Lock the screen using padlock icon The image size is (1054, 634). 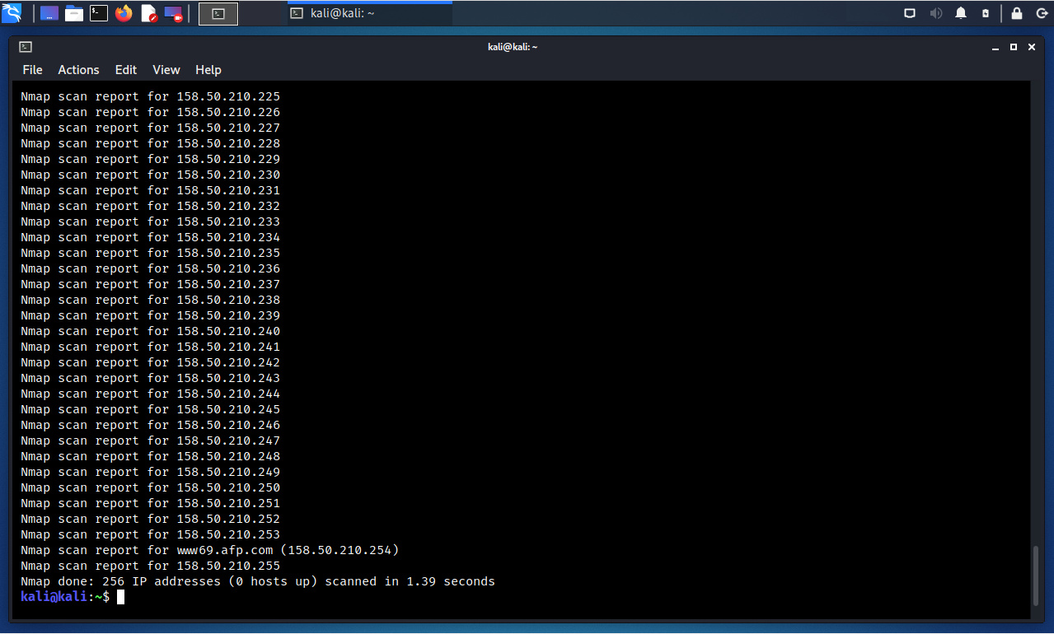pos(1017,13)
